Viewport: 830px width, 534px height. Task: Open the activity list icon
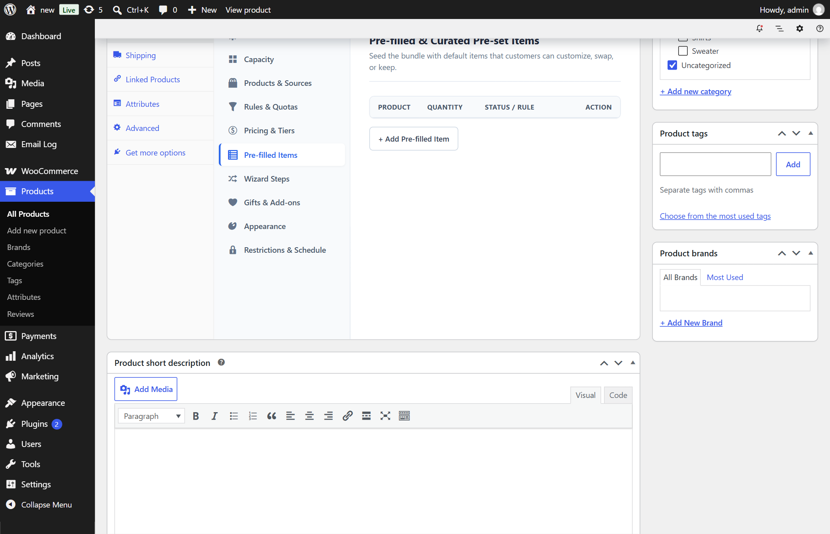(x=779, y=28)
